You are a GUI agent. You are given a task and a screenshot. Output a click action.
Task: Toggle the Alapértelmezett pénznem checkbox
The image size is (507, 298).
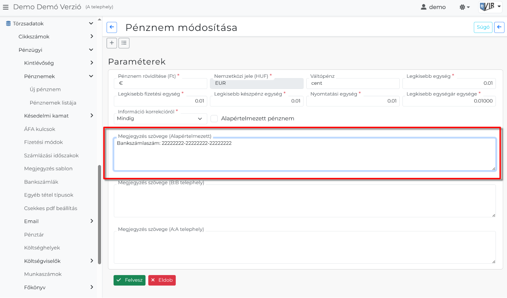pos(214,118)
